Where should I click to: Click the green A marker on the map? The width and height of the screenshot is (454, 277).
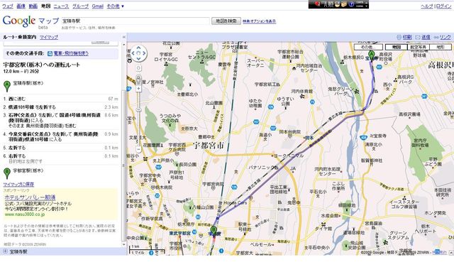pyautogui.click(x=371, y=55)
